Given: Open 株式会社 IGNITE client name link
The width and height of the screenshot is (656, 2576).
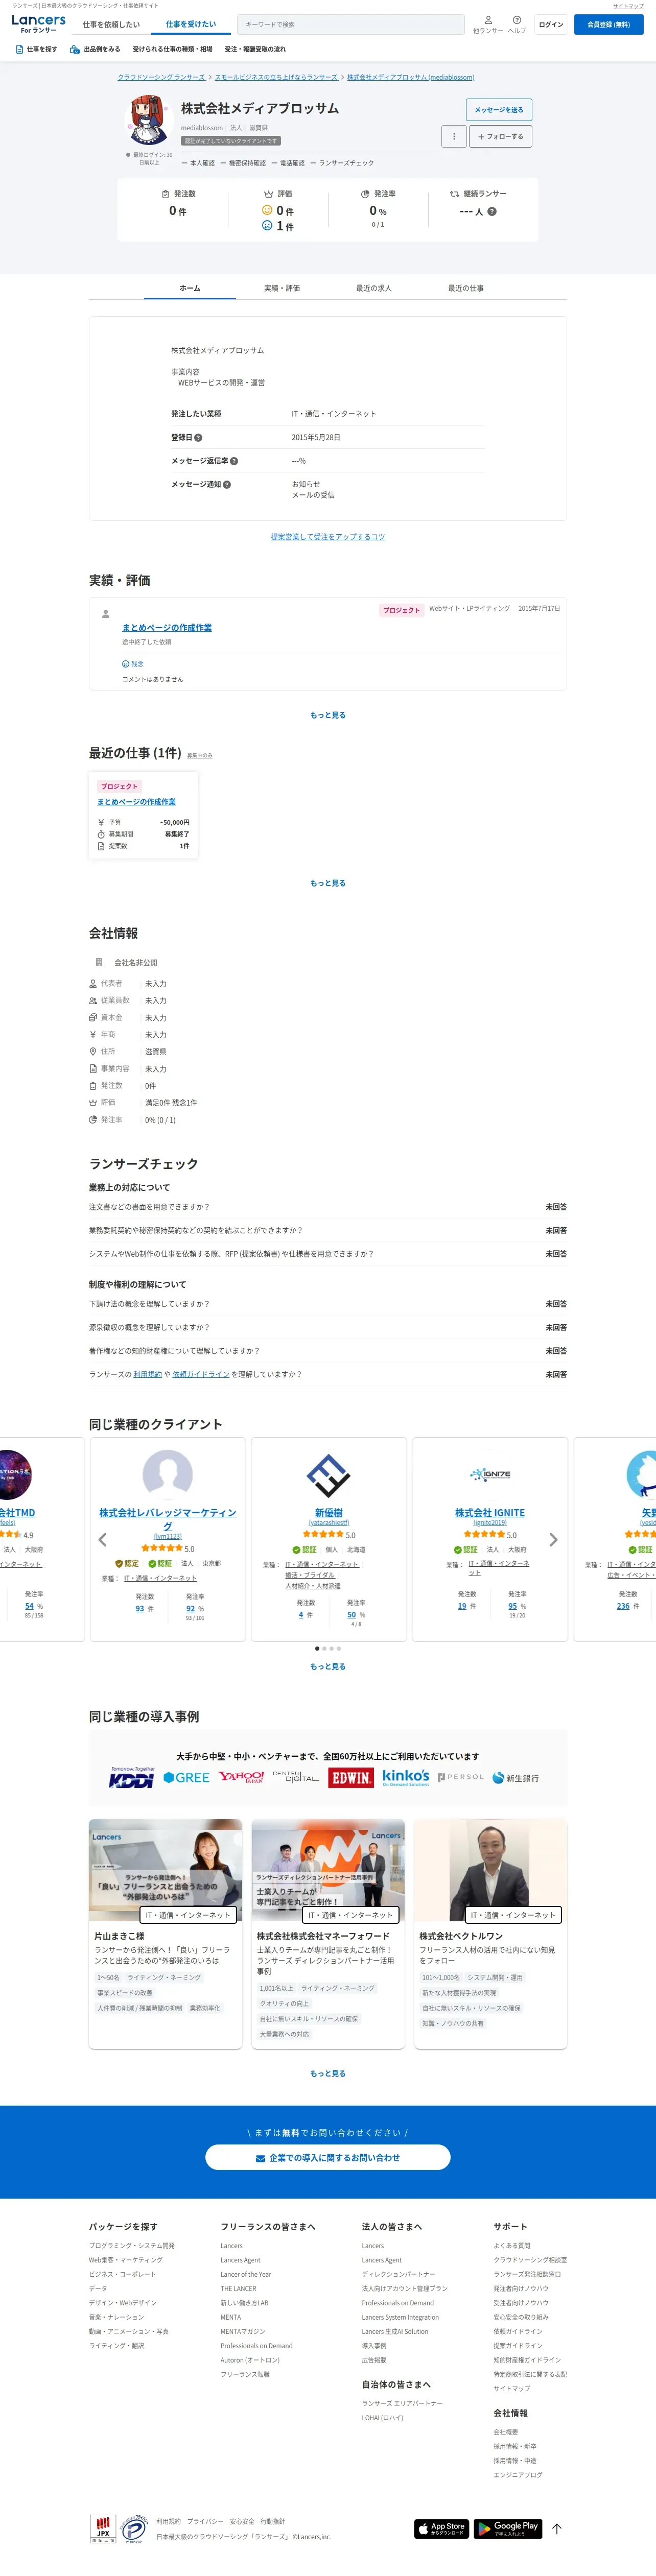Looking at the screenshot, I should (490, 1513).
